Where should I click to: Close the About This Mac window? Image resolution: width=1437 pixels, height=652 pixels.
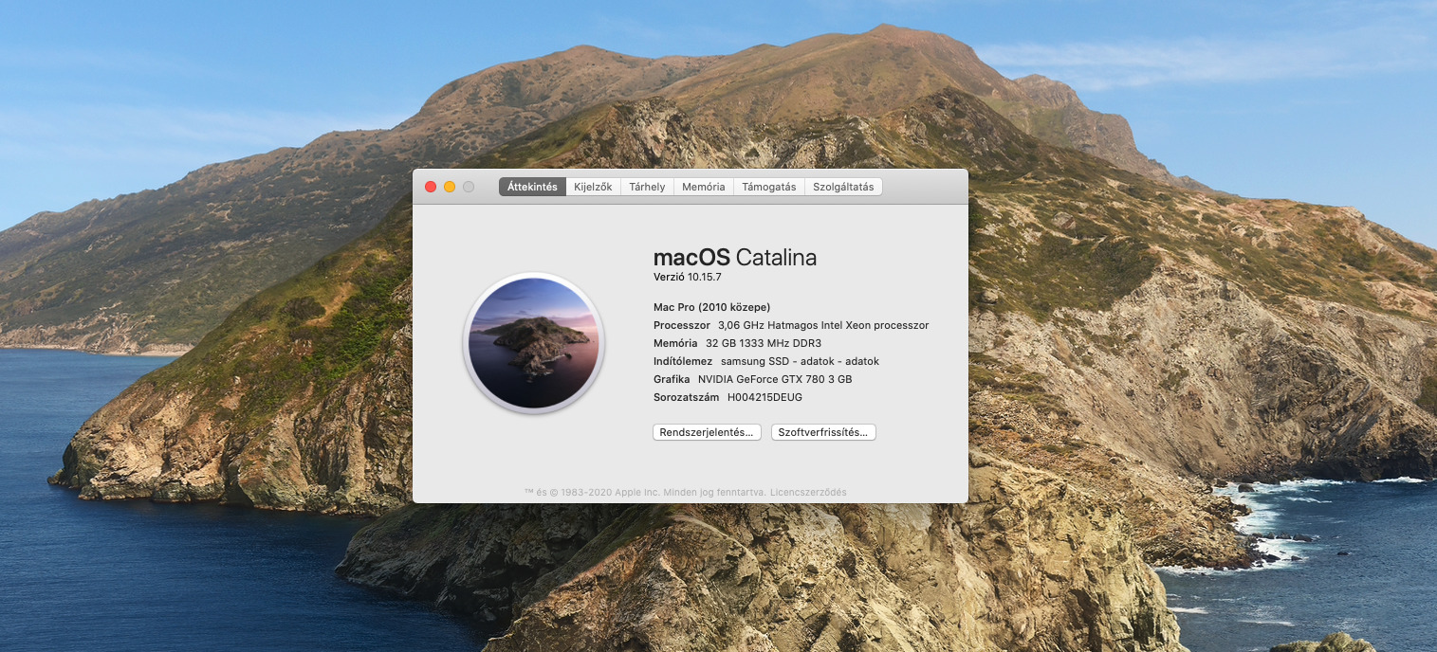(x=431, y=187)
